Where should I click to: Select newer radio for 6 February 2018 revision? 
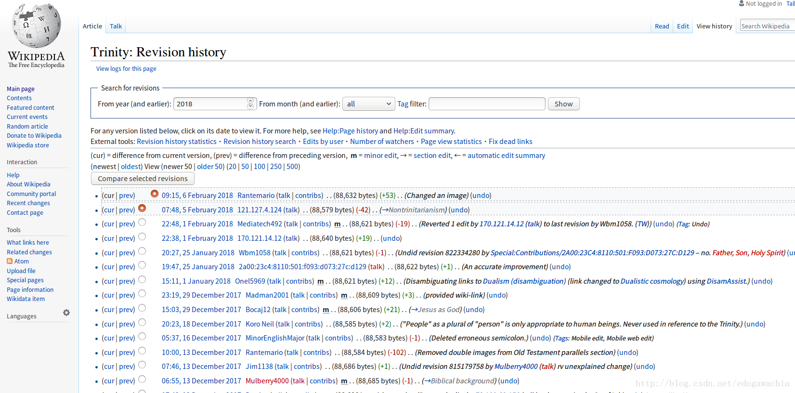click(155, 194)
